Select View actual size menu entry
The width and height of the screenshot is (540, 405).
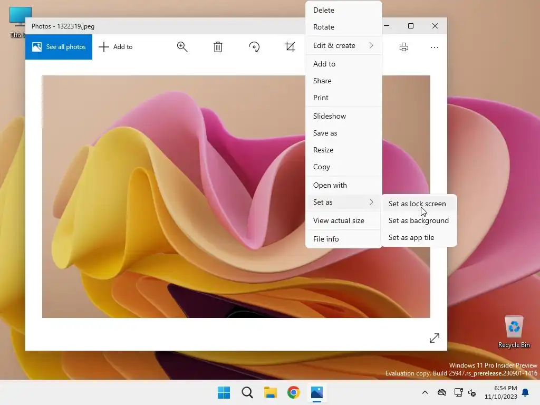(343, 221)
